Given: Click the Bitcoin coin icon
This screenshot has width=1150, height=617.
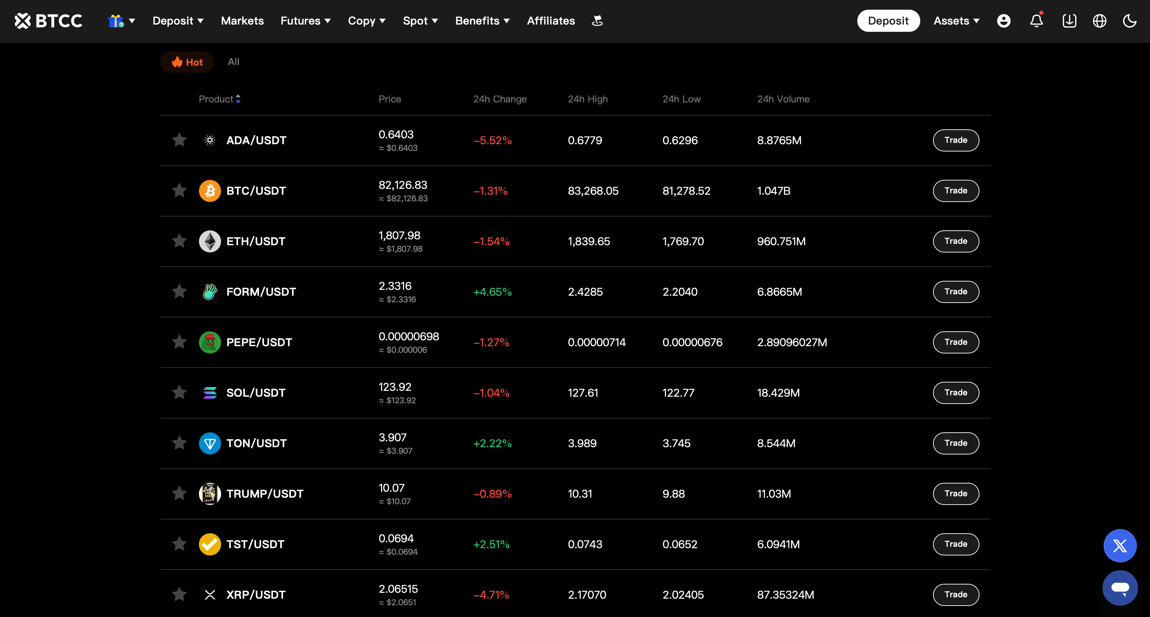Looking at the screenshot, I should [210, 191].
